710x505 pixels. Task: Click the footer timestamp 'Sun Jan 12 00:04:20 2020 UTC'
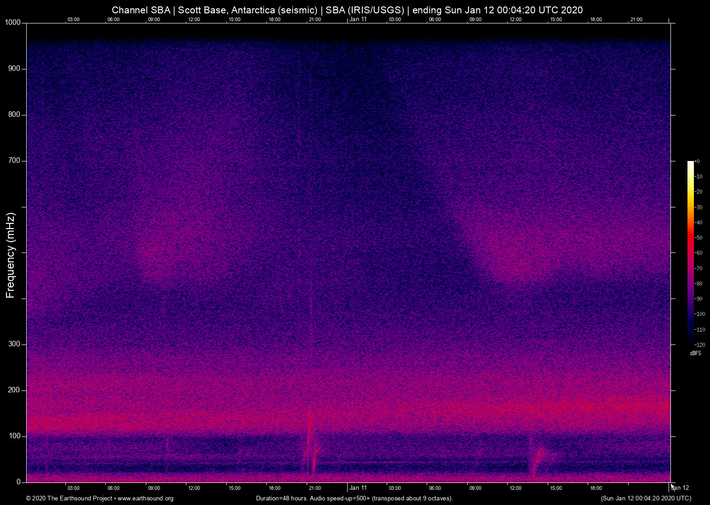646,499
